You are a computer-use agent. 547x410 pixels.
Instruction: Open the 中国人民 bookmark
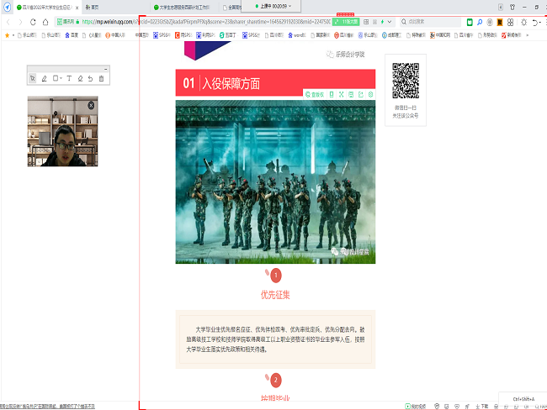click(x=115, y=35)
